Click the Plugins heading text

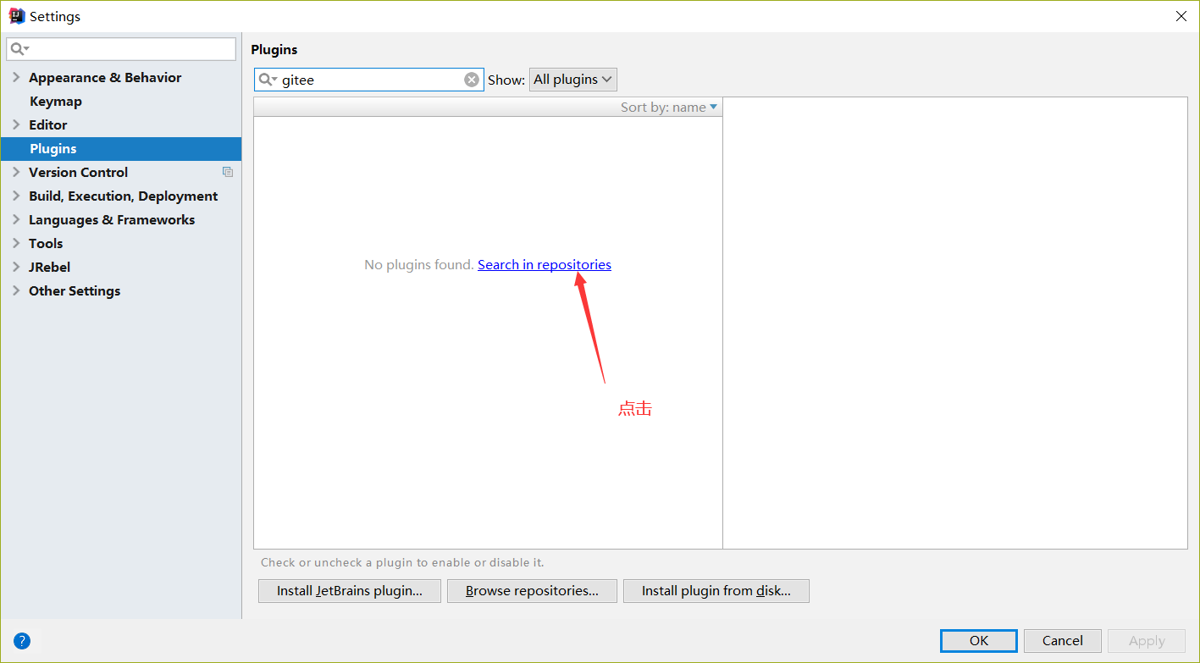[274, 50]
